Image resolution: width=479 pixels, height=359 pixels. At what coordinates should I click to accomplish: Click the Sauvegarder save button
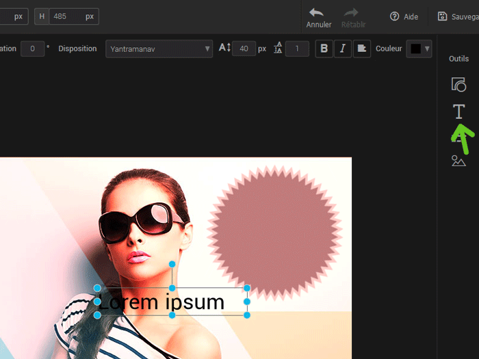click(x=457, y=16)
